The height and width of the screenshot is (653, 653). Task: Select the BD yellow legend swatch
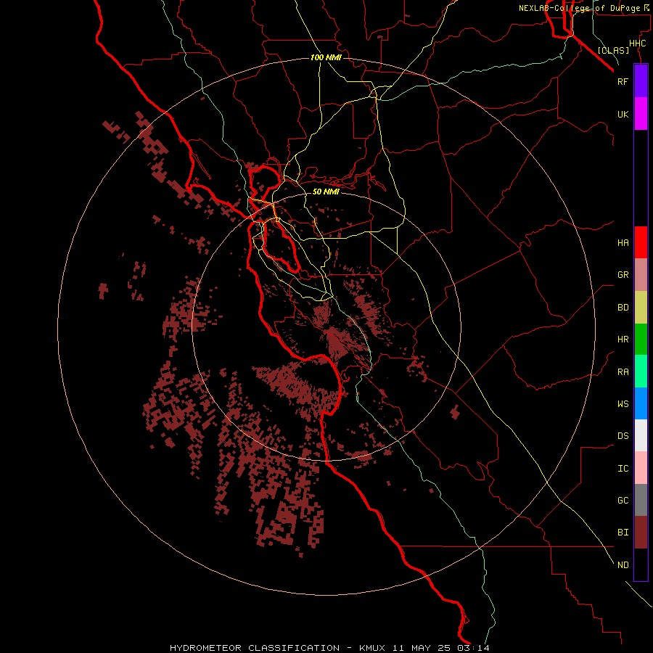click(x=641, y=308)
